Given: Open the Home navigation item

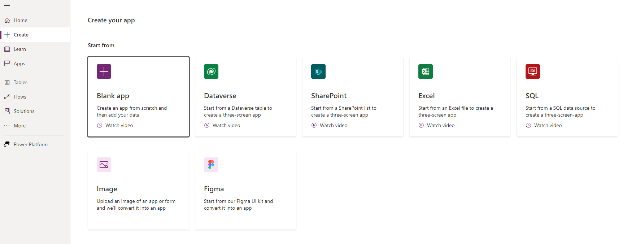Looking at the screenshot, I should [35, 20].
